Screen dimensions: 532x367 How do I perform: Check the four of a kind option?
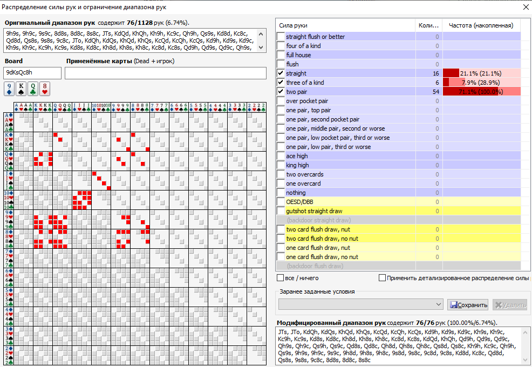click(281, 46)
